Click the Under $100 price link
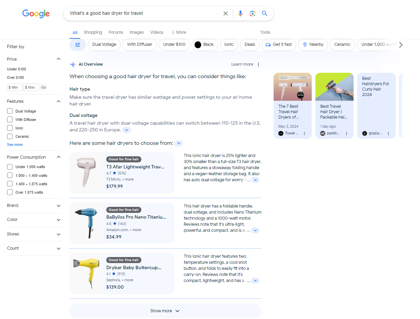The width and height of the screenshot is (420, 319). point(17,69)
